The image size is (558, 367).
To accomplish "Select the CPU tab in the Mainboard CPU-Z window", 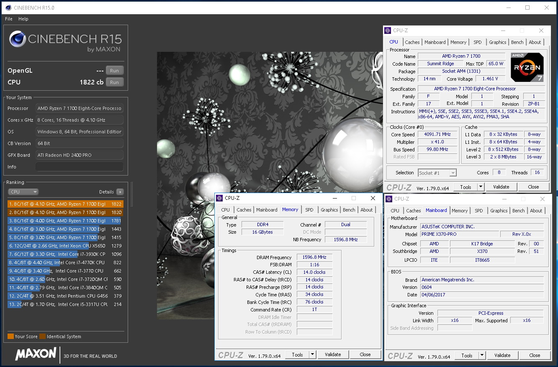I will [x=395, y=211].
